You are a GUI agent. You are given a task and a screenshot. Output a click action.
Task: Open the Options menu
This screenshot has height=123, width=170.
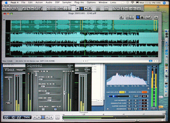pyautogui.click(x=91, y=2)
